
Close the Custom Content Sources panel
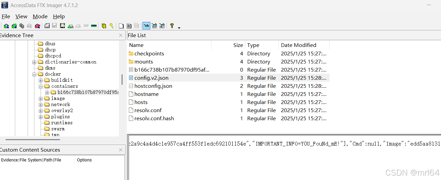tap(121, 150)
